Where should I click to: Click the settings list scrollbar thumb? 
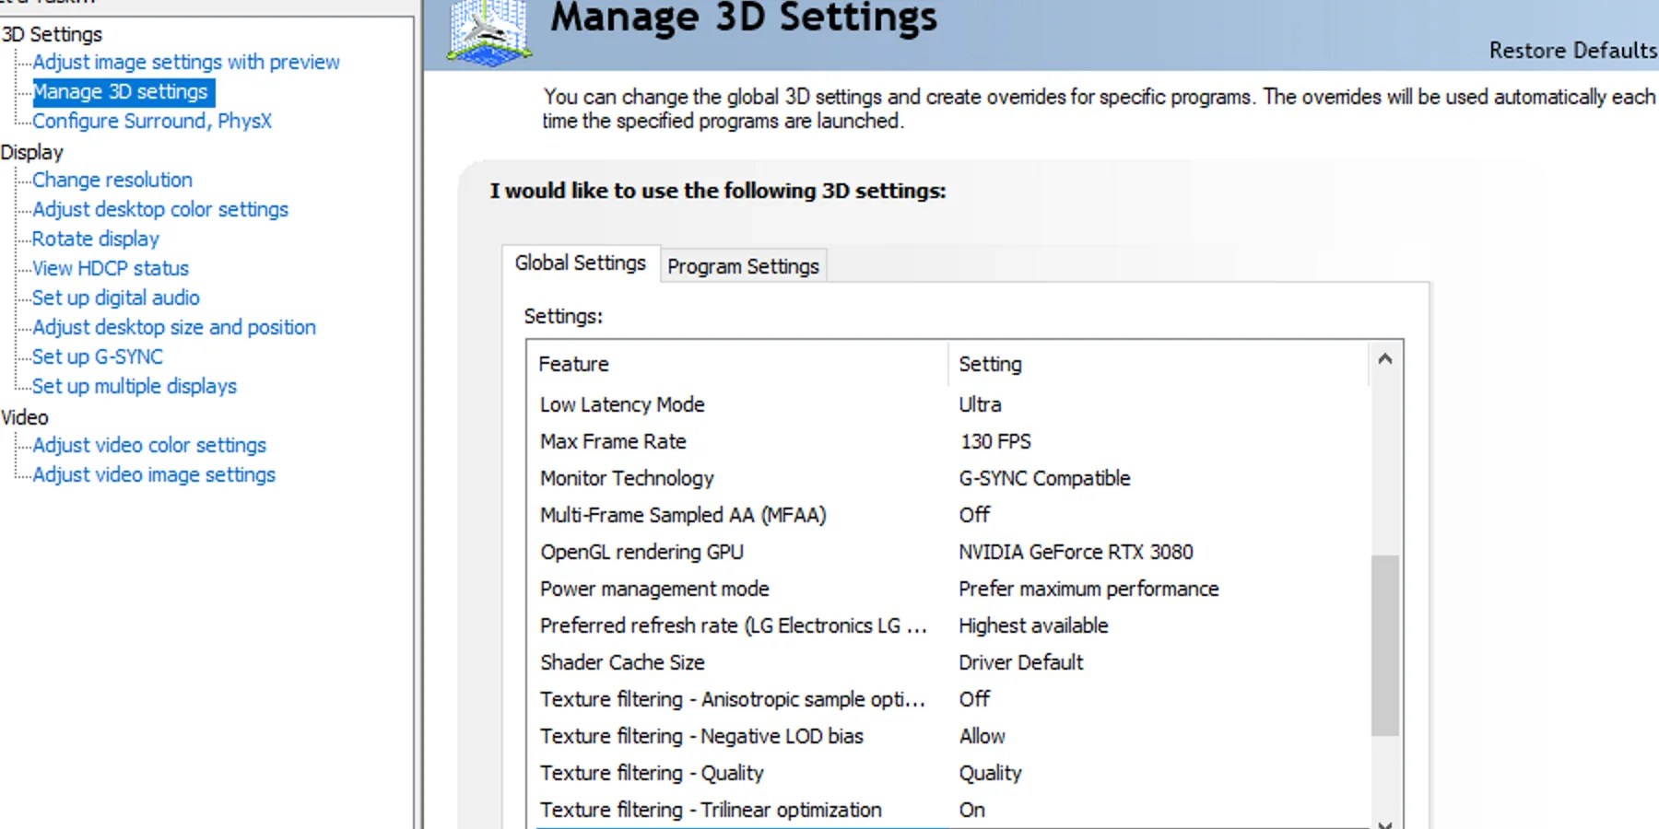click(1384, 645)
